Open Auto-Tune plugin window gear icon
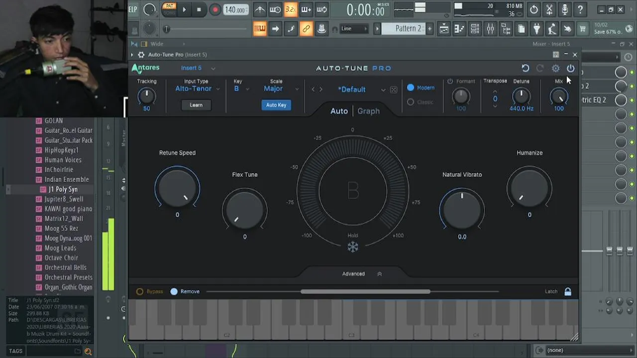This screenshot has height=358, width=637. point(141,55)
